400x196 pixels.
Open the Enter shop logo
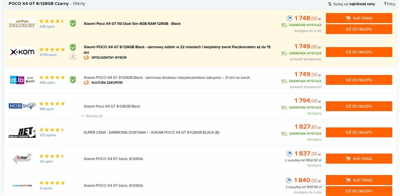22,159
